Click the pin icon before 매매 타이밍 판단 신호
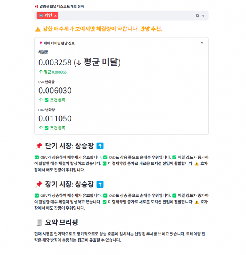 [x=40, y=43]
